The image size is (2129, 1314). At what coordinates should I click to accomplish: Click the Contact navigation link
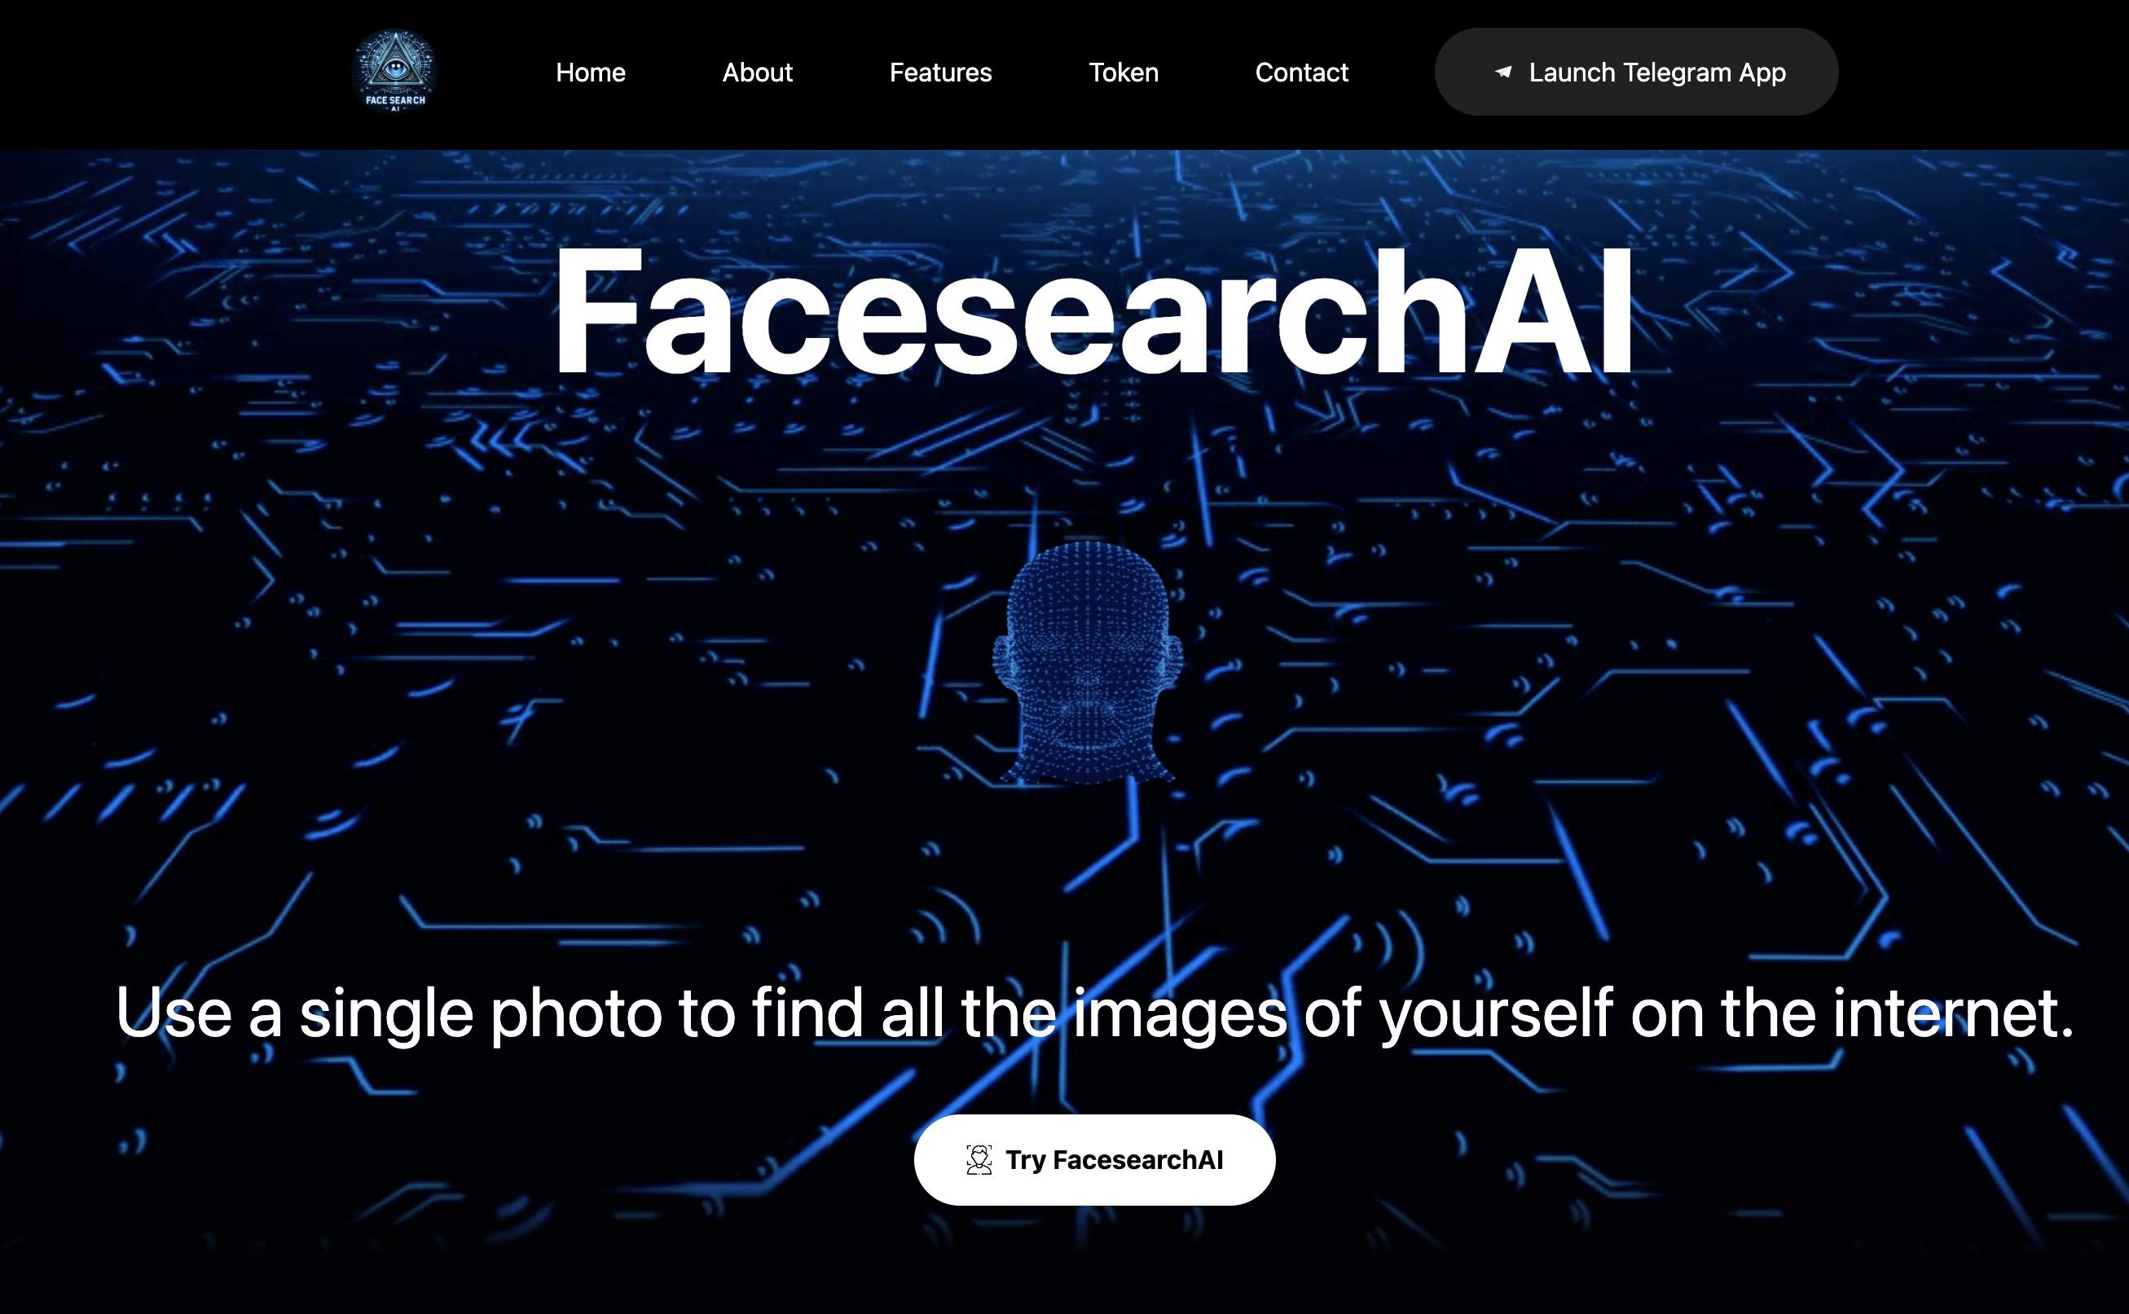coord(1300,72)
